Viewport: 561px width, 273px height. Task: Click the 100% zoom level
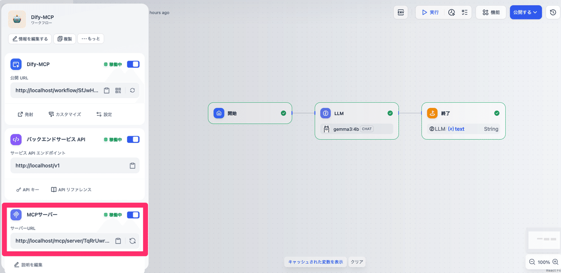[544, 262]
